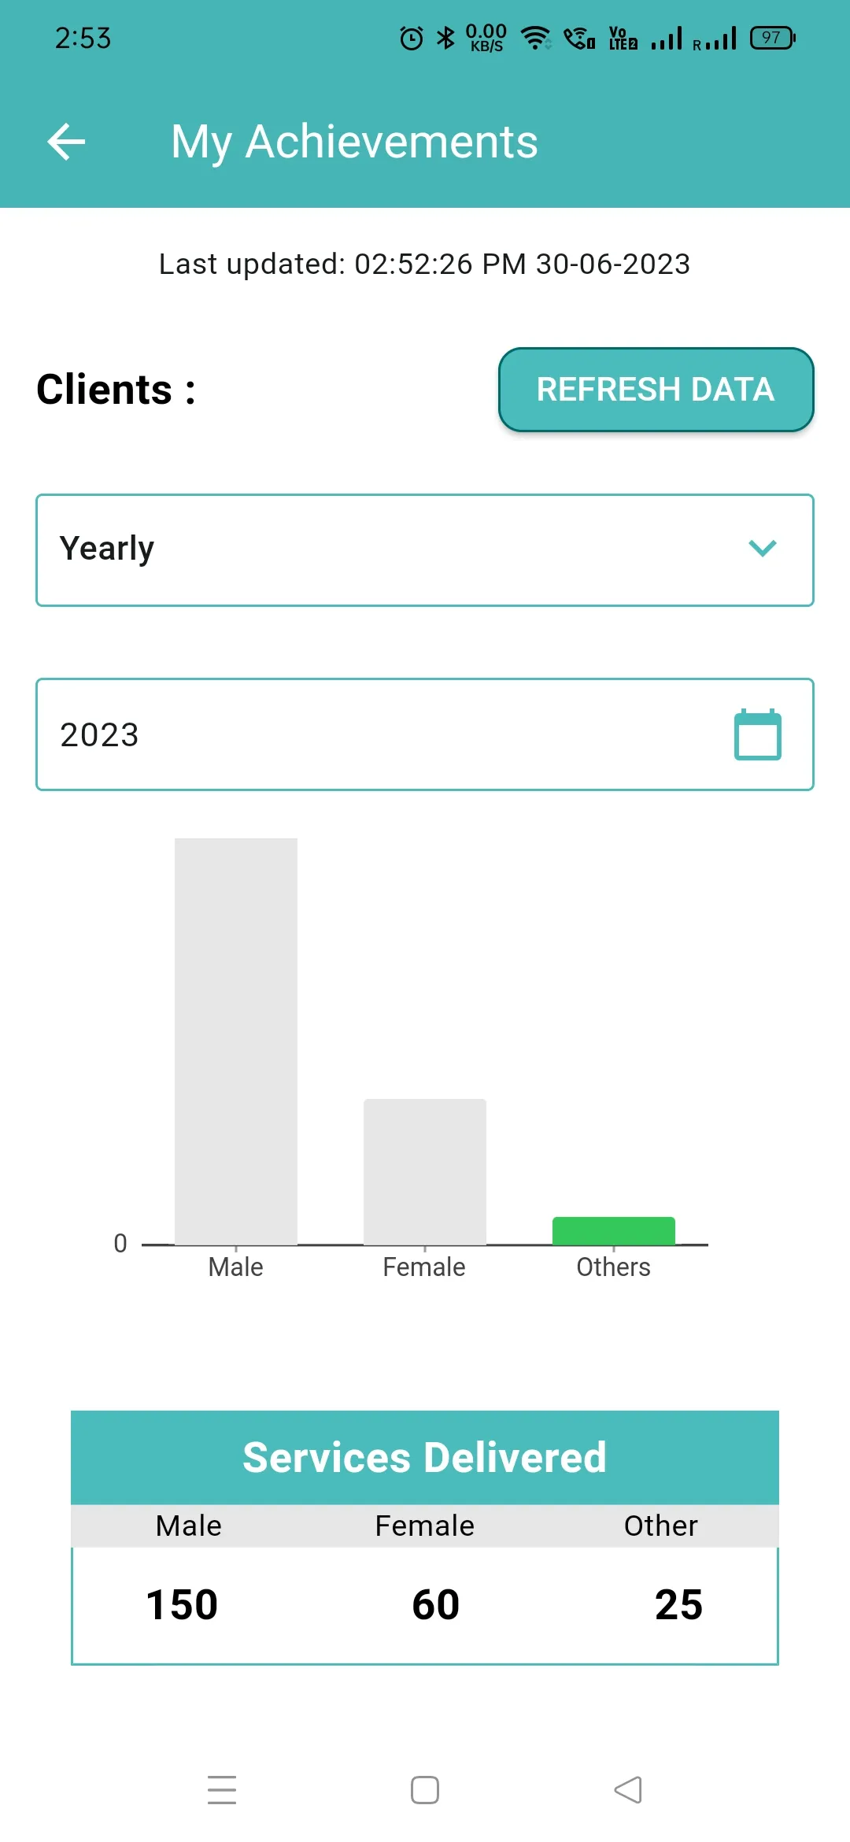
Task: Tap the Male gray bar in chart
Action: (236, 1041)
